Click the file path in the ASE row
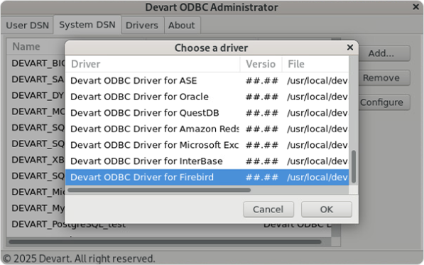Image resolution: width=424 pixels, height=265 pixels. click(x=317, y=80)
